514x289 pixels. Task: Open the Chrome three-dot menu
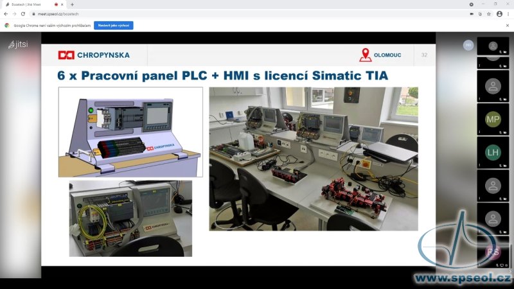pos(508,14)
